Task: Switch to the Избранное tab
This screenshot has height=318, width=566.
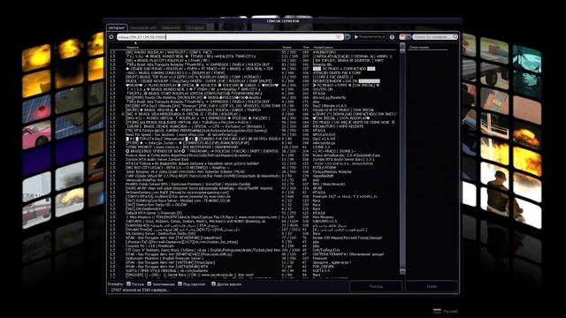Action: [x=171, y=27]
